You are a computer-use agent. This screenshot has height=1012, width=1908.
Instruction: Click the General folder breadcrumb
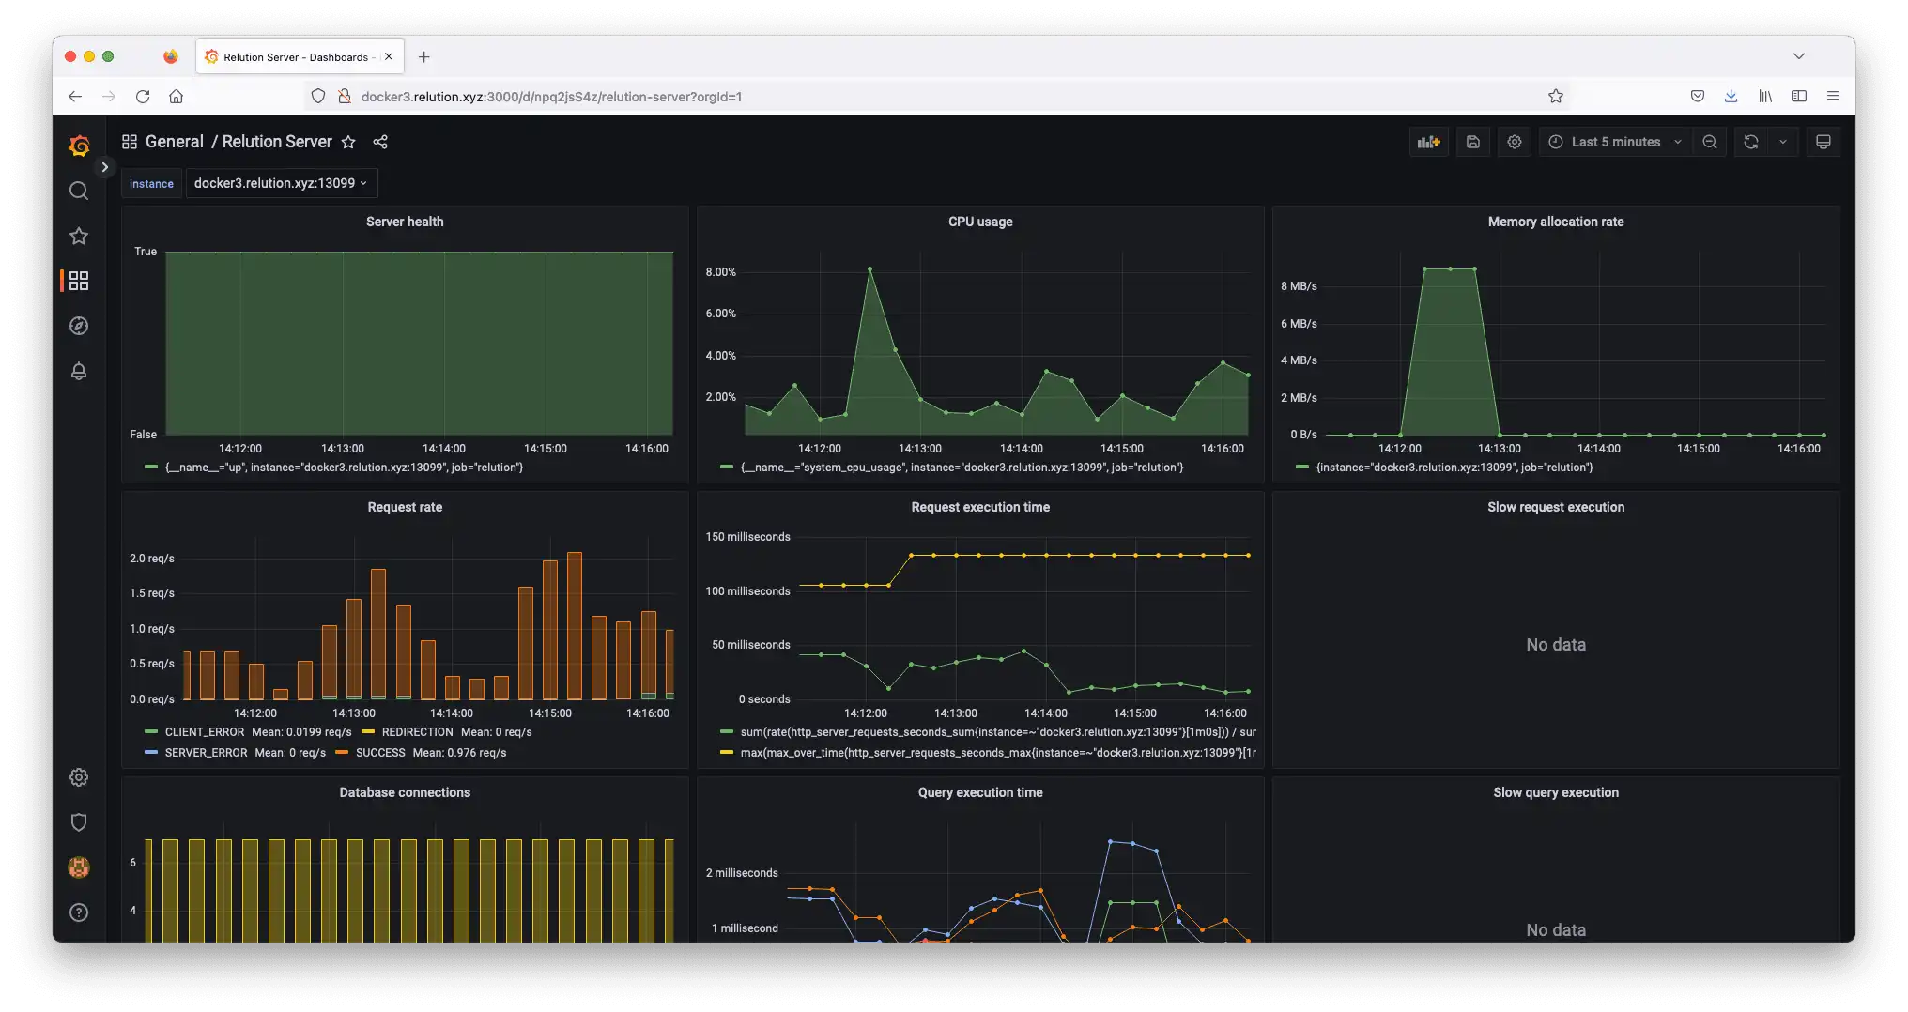pos(175,142)
